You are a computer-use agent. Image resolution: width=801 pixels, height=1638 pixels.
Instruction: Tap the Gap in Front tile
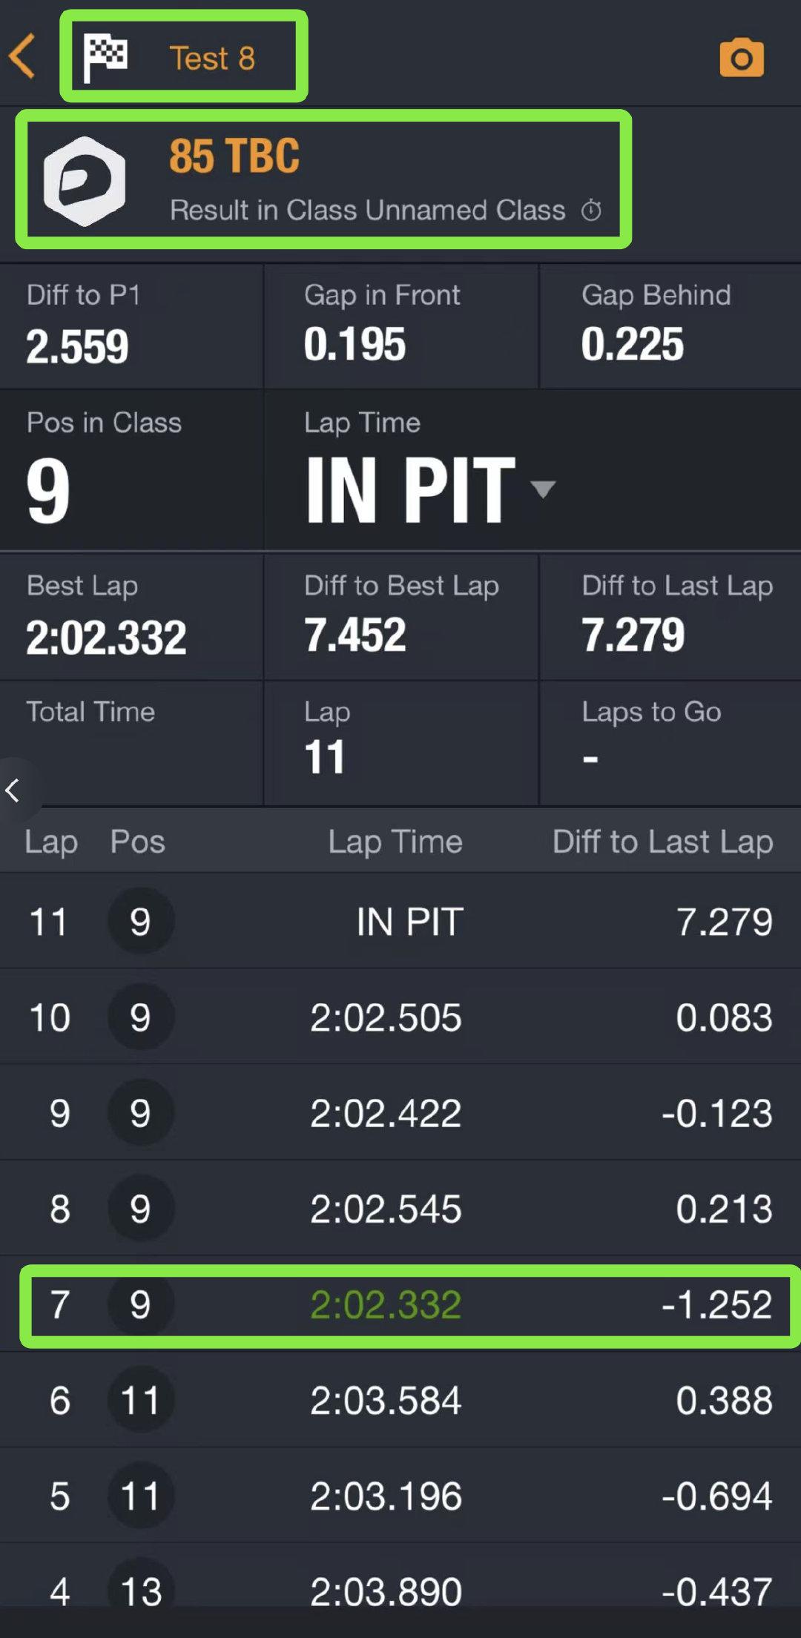pos(401,326)
